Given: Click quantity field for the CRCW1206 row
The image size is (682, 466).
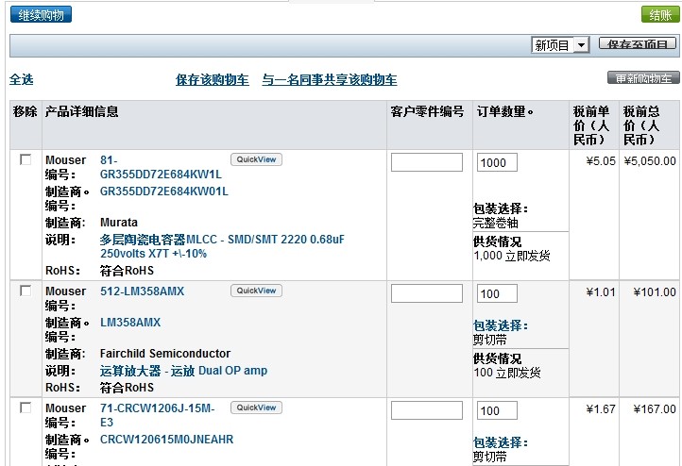Looking at the screenshot, I should [497, 410].
